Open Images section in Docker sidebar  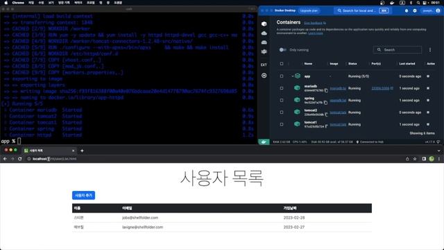point(264,33)
